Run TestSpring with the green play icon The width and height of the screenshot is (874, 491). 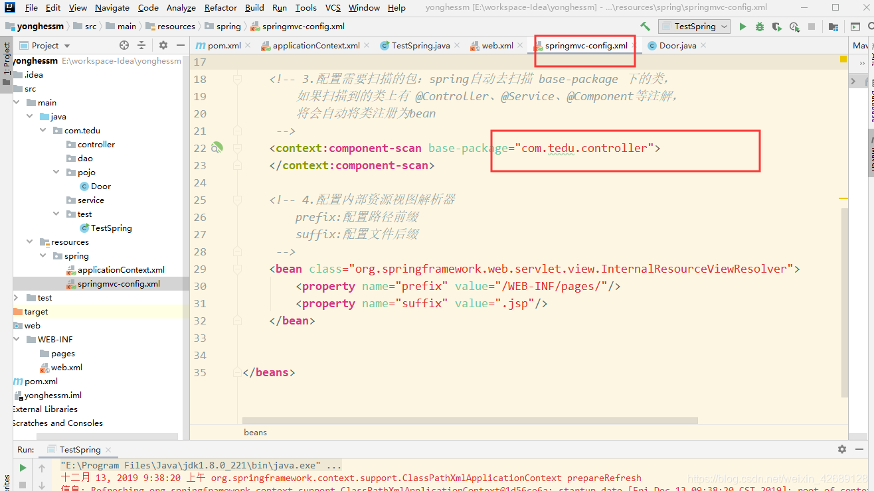tap(743, 27)
